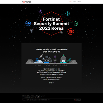The height and width of the screenshot is (103, 103).
Task: Click the Fortinet logo in the header
Action: point(27,2)
